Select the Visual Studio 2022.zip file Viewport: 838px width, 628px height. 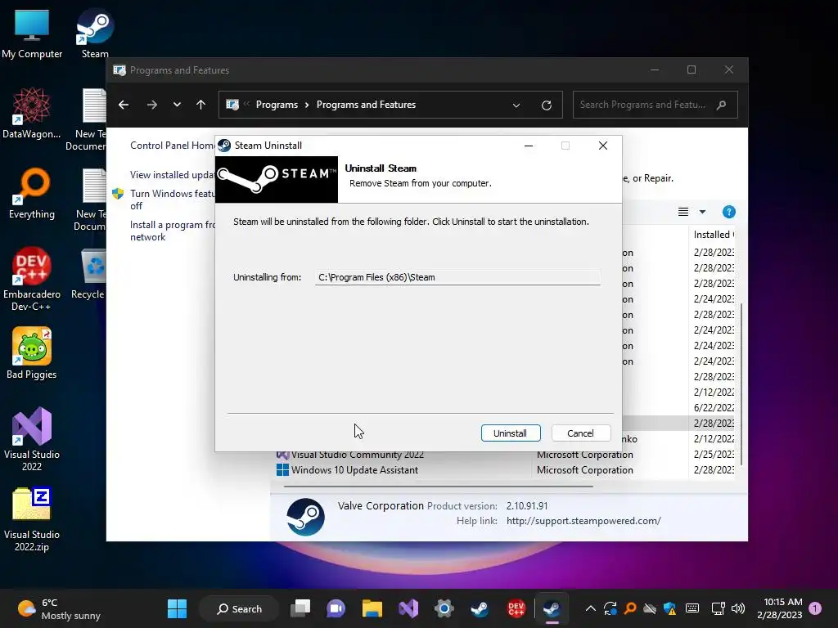[x=32, y=519]
